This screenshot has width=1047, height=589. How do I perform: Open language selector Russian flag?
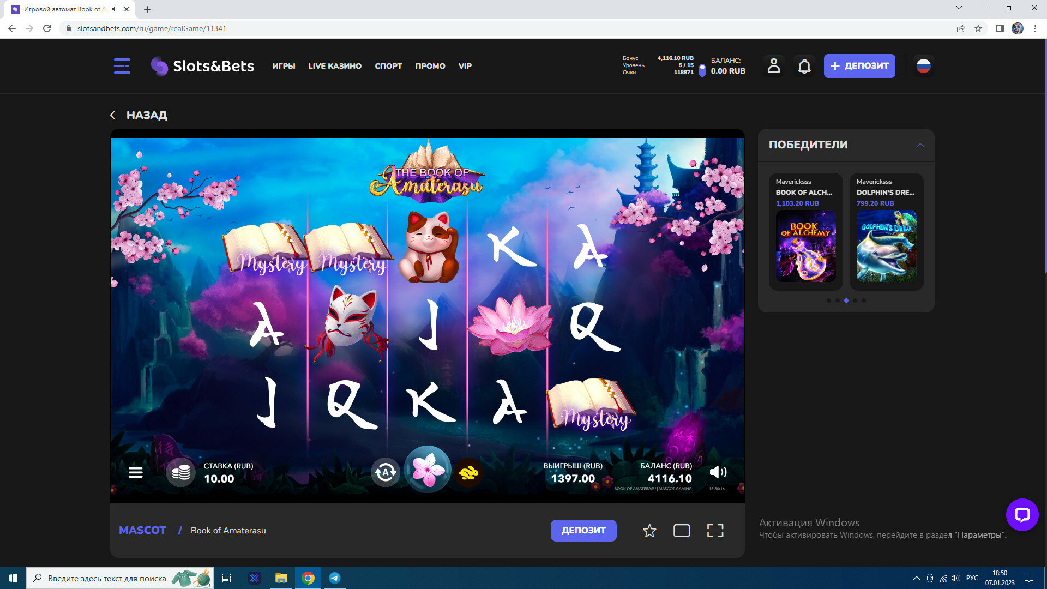(923, 66)
